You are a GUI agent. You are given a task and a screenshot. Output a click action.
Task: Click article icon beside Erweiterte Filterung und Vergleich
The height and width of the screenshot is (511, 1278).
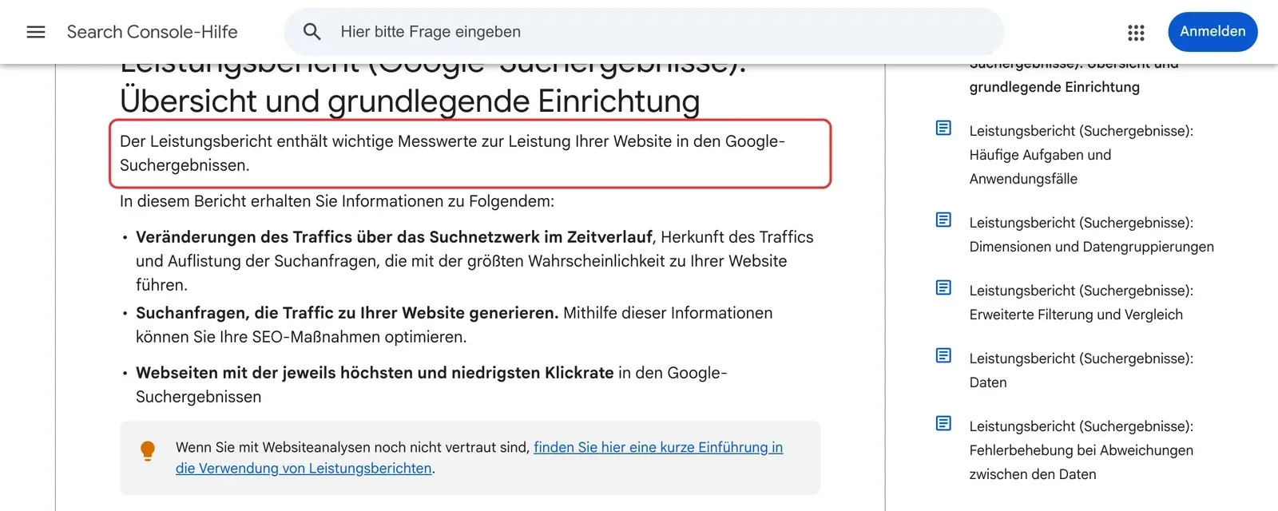[943, 287]
